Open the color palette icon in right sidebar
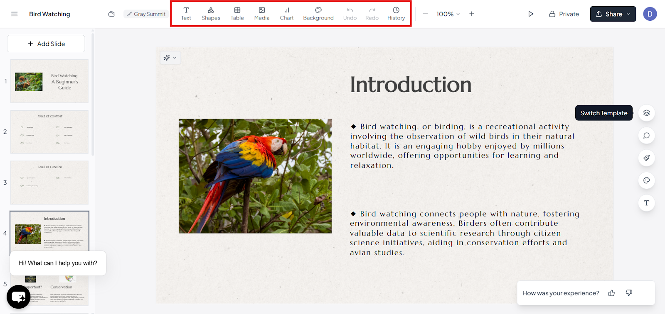The width and height of the screenshot is (665, 314). (647, 180)
